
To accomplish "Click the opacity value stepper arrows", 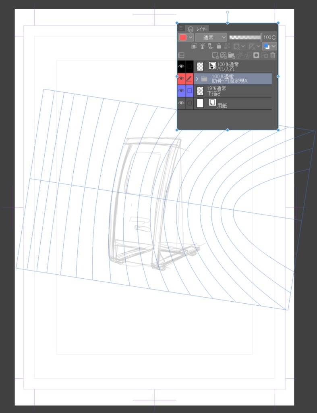I will click(274, 38).
